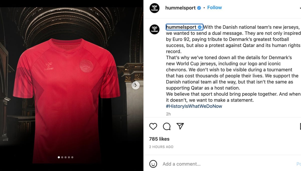Like the post with the heart icon

pos(153,126)
